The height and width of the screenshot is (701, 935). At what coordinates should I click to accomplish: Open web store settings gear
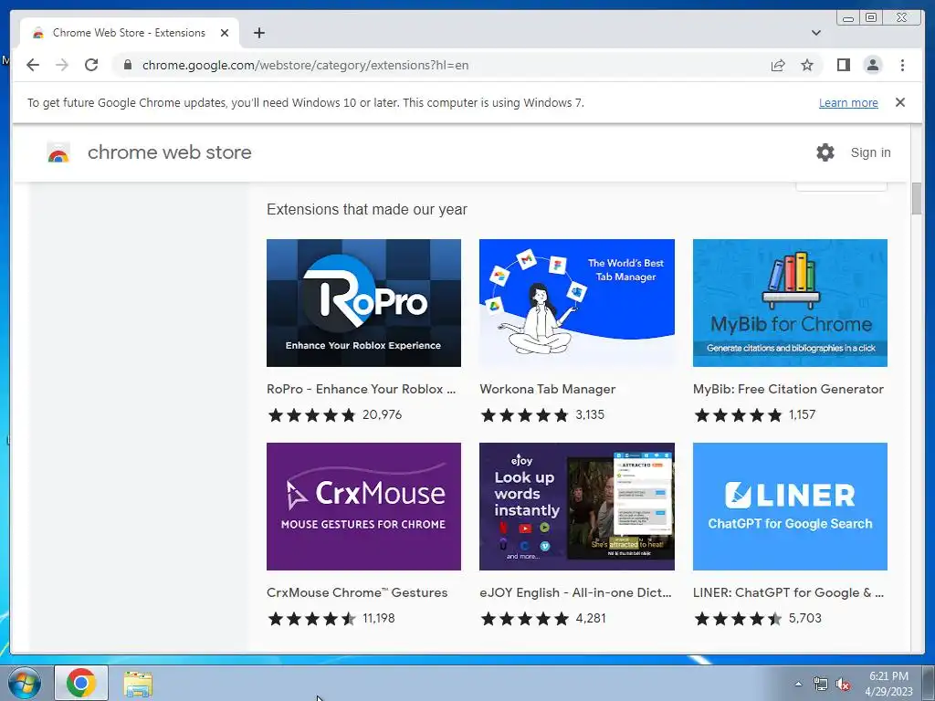[825, 152]
